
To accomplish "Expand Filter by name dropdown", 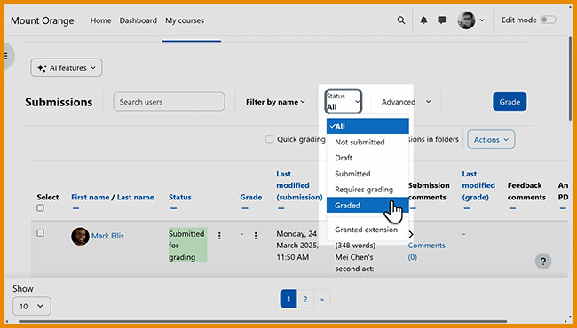I will [x=275, y=102].
